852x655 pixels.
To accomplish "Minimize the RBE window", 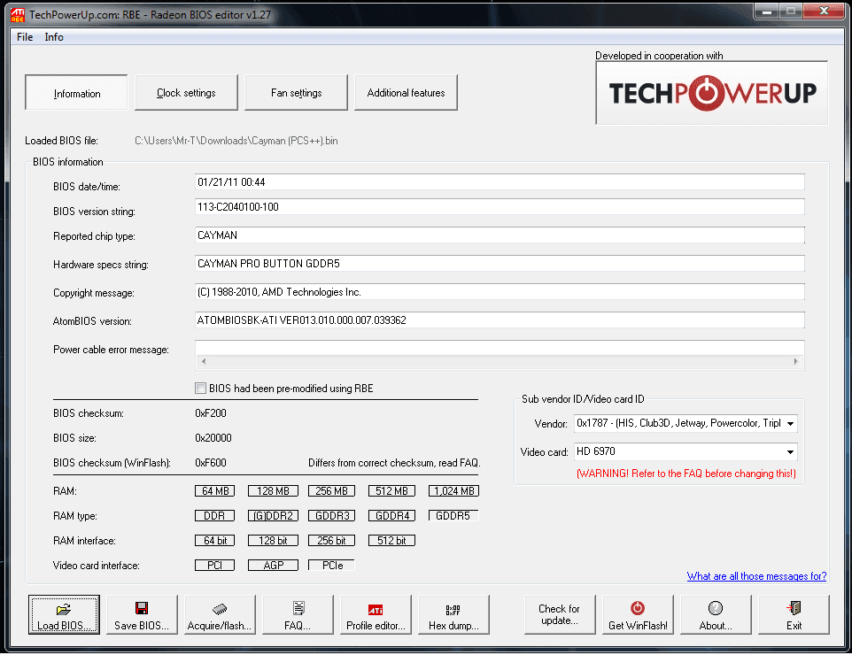I will click(x=767, y=11).
